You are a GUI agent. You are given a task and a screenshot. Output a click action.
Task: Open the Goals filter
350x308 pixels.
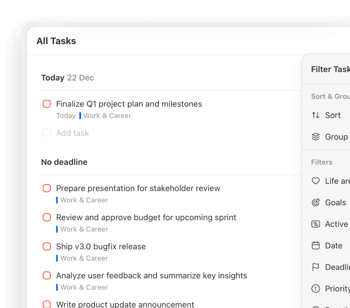pos(335,203)
